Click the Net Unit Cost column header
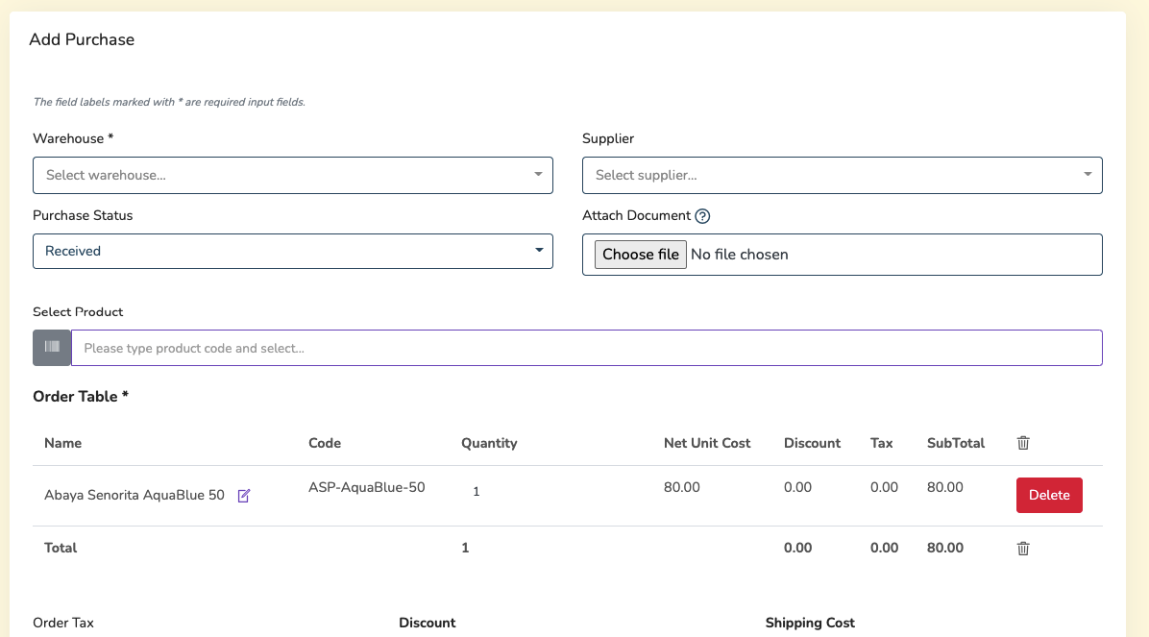Screen dimensions: 1149x637 (707, 443)
